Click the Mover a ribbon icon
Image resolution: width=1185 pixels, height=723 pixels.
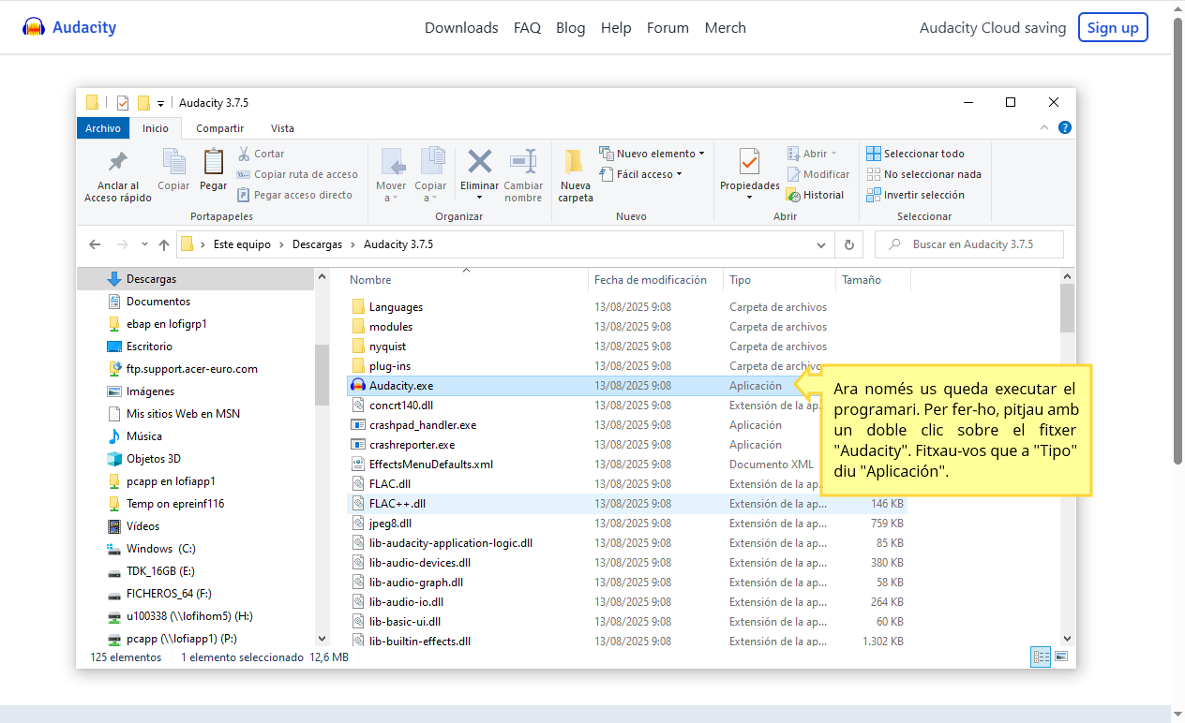point(392,162)
